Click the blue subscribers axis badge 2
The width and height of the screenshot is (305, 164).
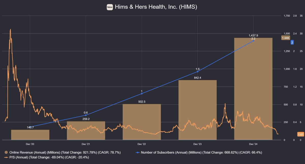292,43
